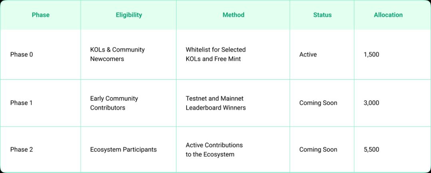Click the Status column header

click(x=322, y=15)
